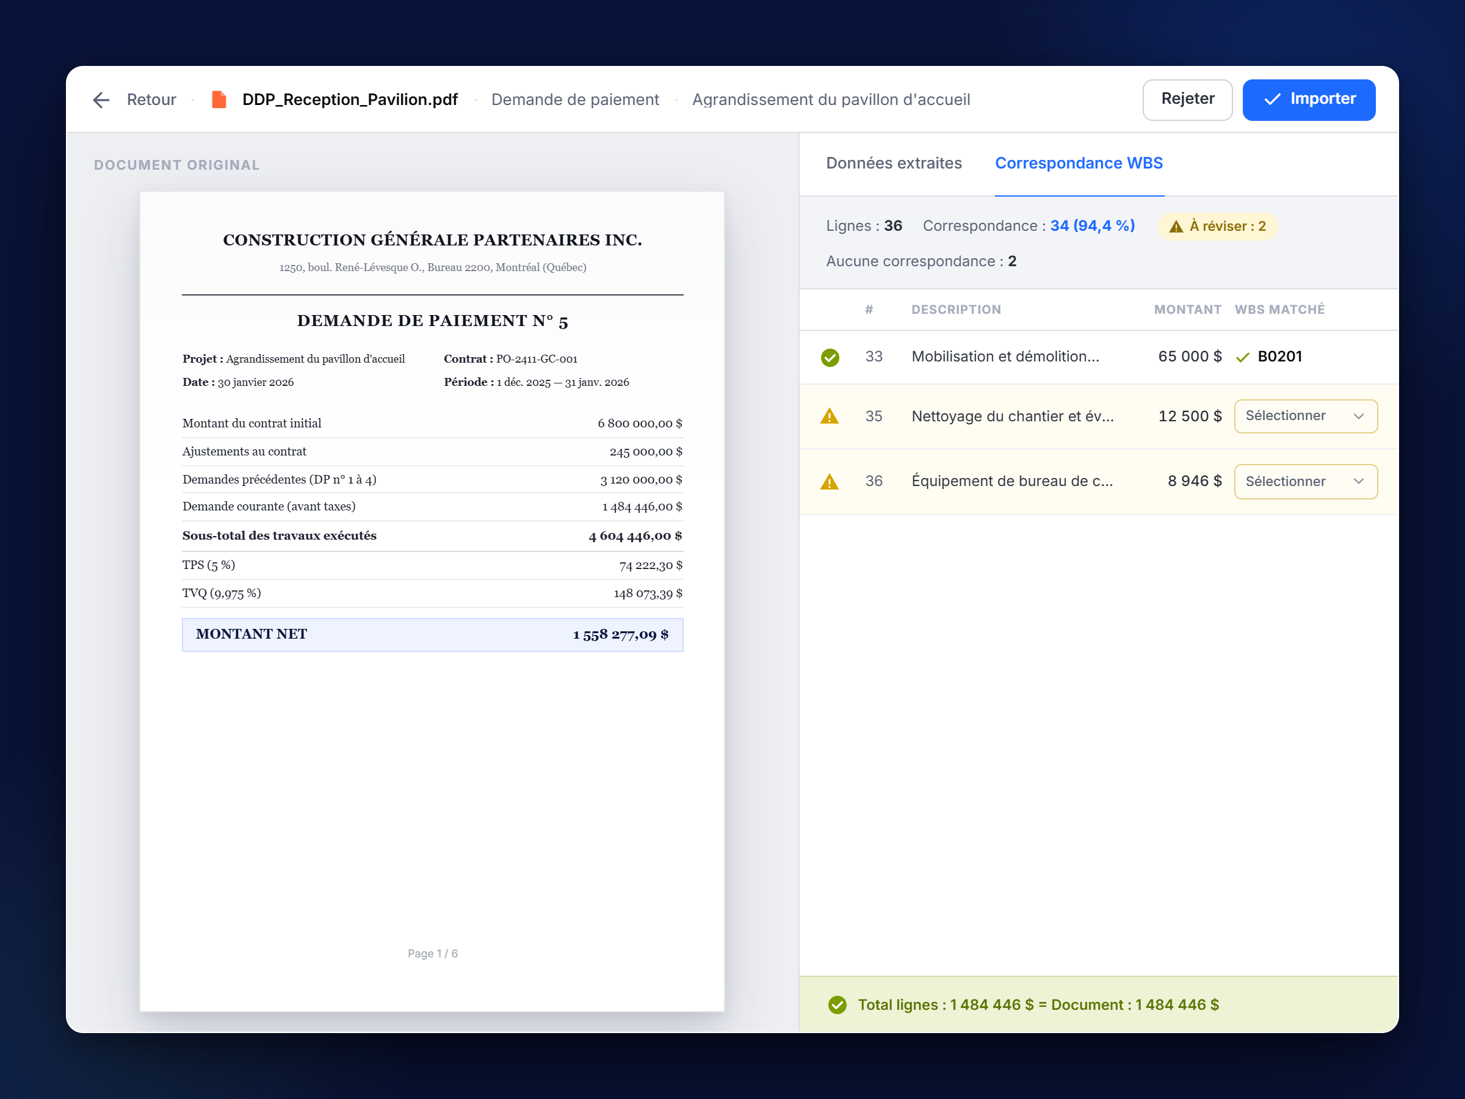Click the 12 500 $ amount
The height and width of the screenshot is (1099, 1465).
[x=1190, y=416]
